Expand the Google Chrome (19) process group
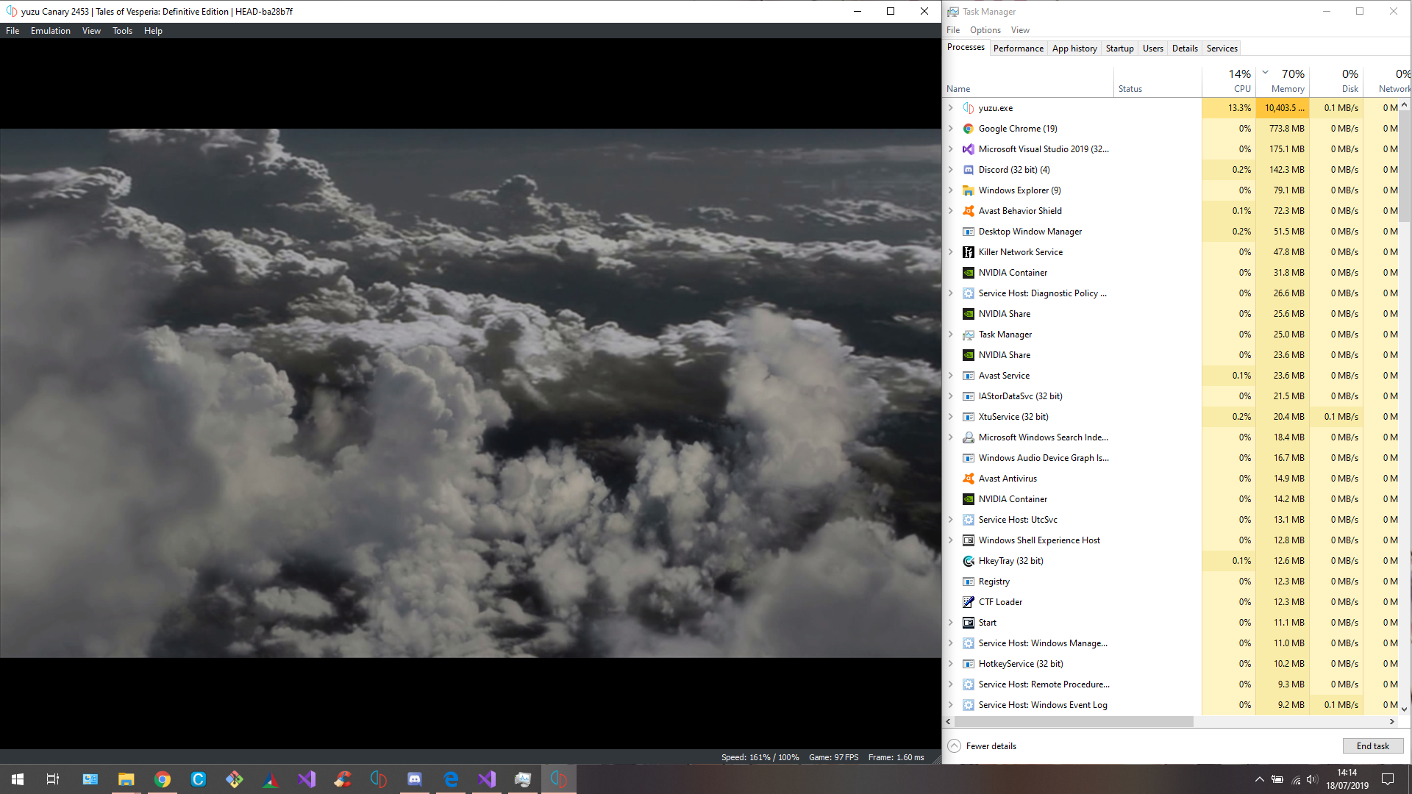Image resolution: width=1412 pixels, height=794 pixels. [x=951, y=129]
